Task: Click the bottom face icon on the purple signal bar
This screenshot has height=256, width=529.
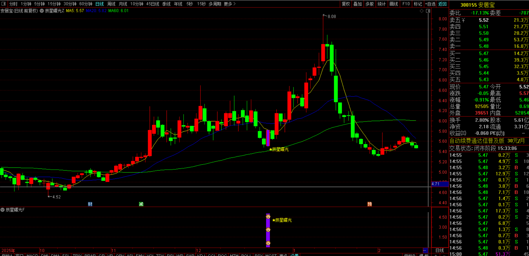Action: click(268, 243)
